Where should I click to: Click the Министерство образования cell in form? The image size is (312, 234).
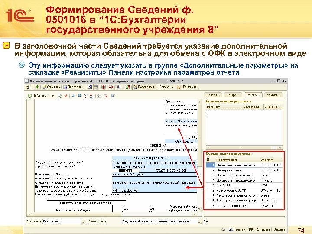pos(154,183)
